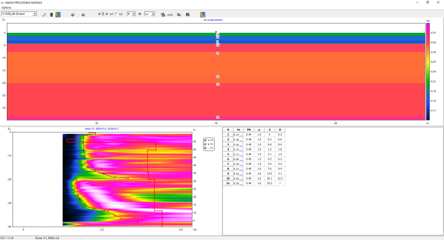Open the Options menu
The image size is (444, 240).
[x=7, y=8]
